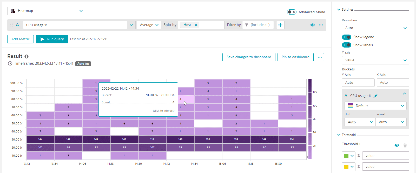Click the pencil icon next to CPU usage %
The image size is (416, 173).
click(x=375, y=96)
